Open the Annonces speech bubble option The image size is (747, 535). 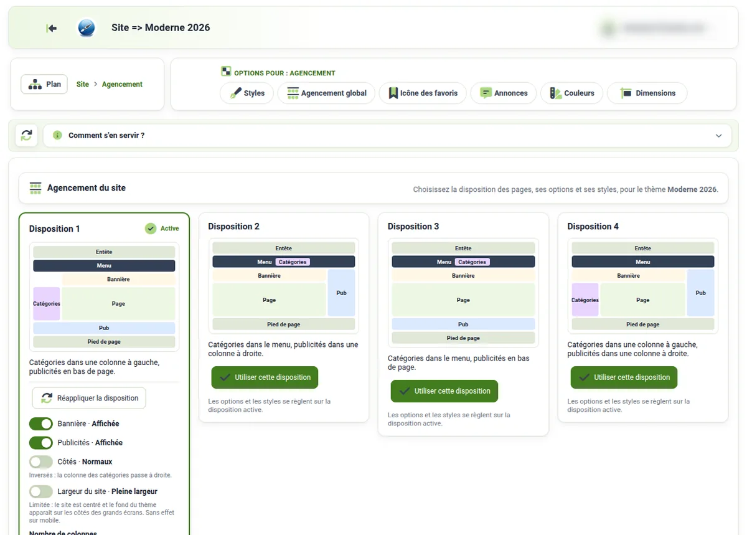tap(504, 93)
